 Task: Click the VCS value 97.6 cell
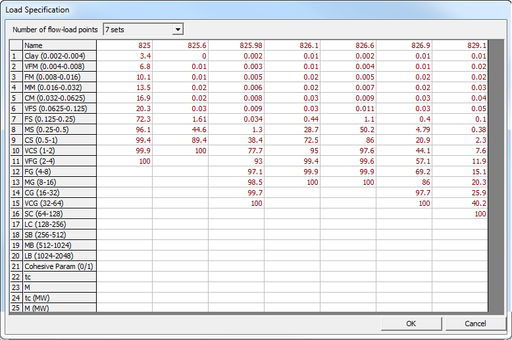point(348,151)
